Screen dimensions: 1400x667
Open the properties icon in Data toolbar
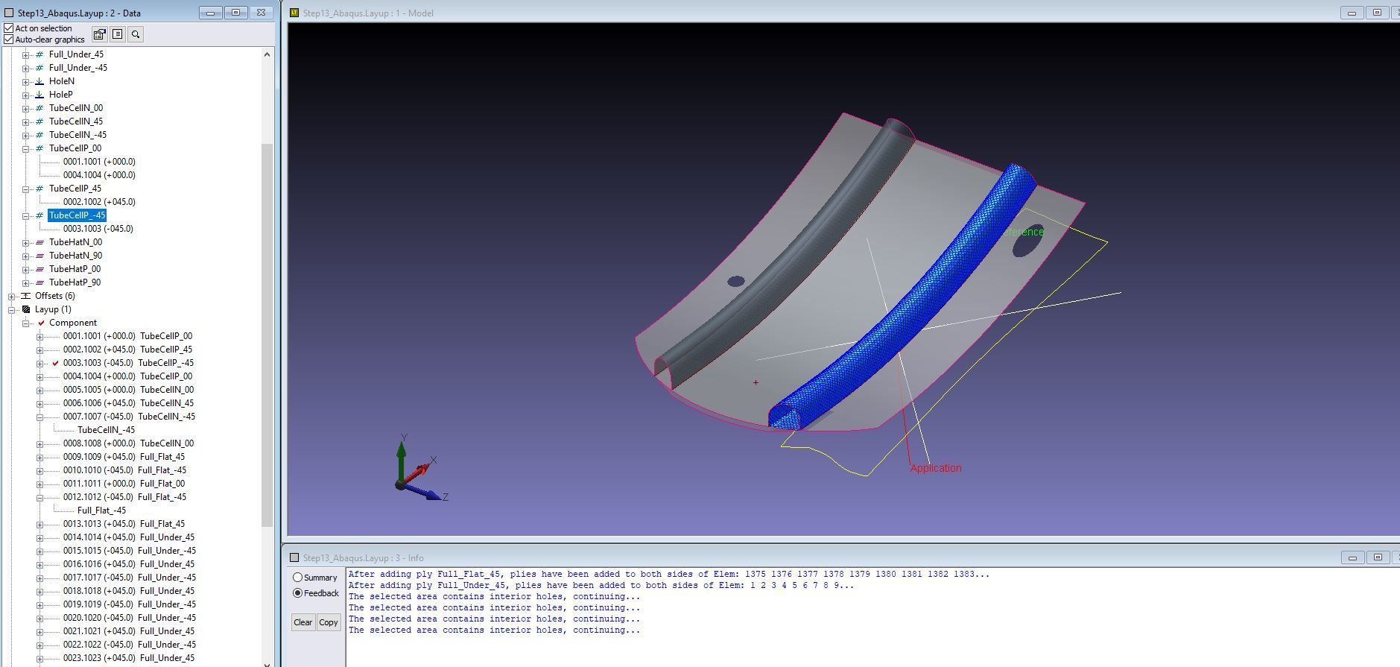[x=99, y=34]
